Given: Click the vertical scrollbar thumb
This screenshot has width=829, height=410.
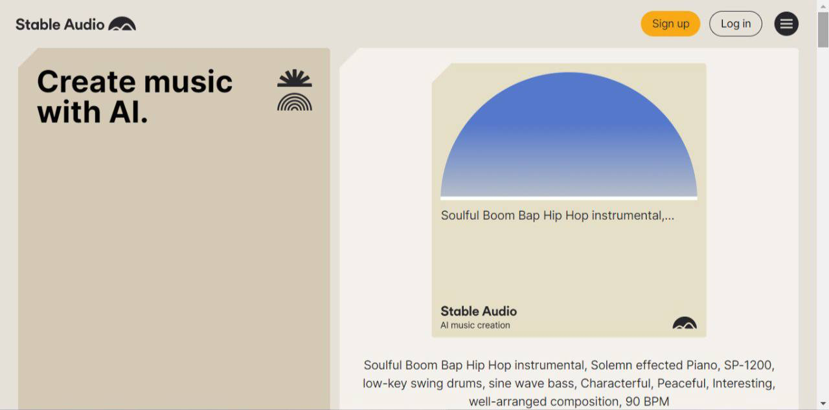Looking at the screenshot, I should (x=823, y=29).
